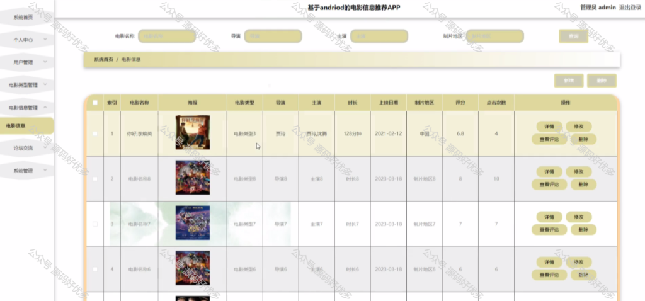Click the 查询 search button
This screenshot has height=301, width=645.
pos(573,36)
